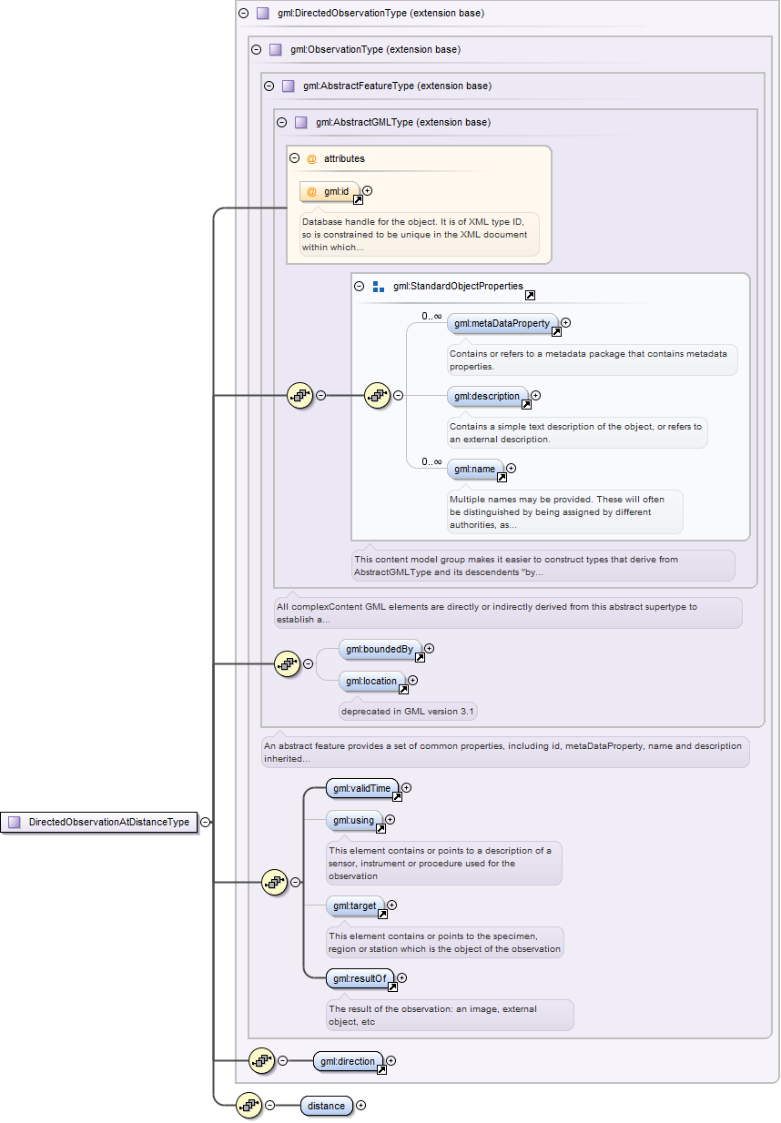Viewport: 781px width, 1123px height.
Task: Click the sequence icon inside StandardObjectProperties group
Action: click(378, 396)
